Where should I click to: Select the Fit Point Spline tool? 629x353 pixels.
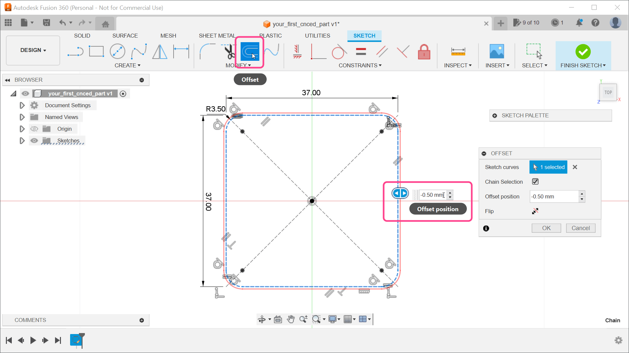(139, 52)
